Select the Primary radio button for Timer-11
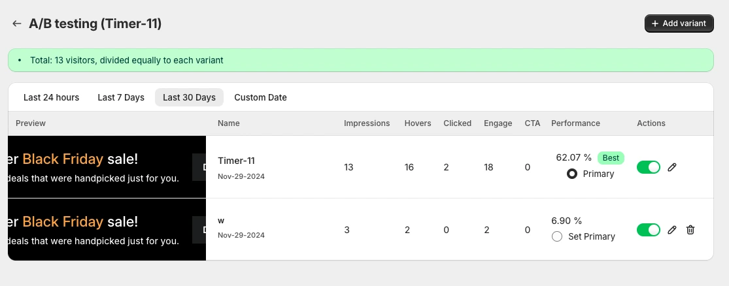 click(x=572, y=174)
